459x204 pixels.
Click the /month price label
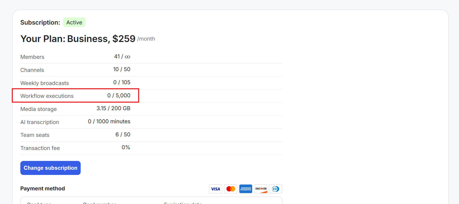tap(146, 39)
